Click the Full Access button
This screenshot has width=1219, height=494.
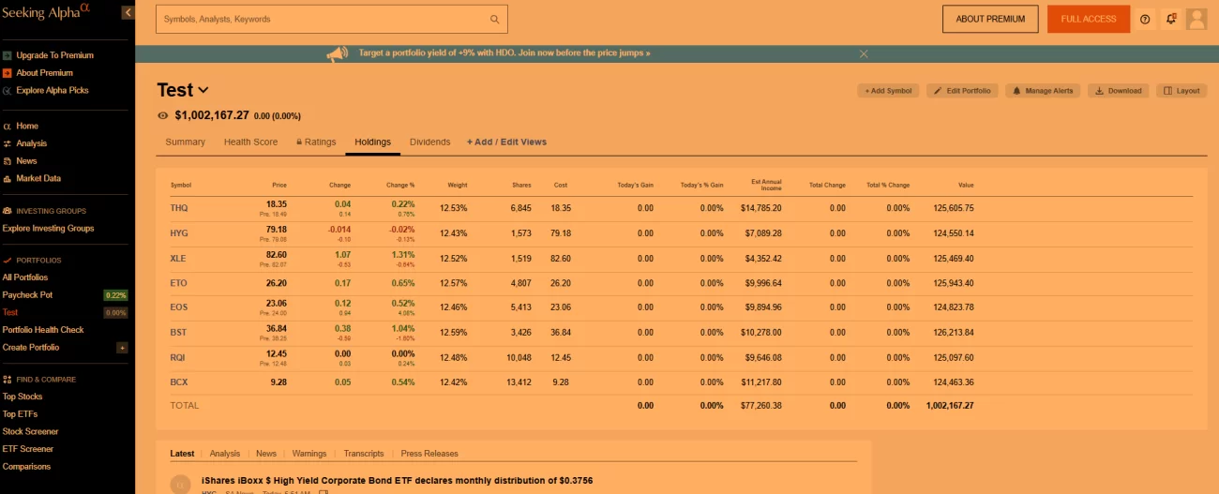[x=1089, y=19]
